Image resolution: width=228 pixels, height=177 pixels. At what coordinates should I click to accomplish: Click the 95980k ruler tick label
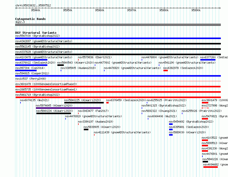click(x=164, y=10)
